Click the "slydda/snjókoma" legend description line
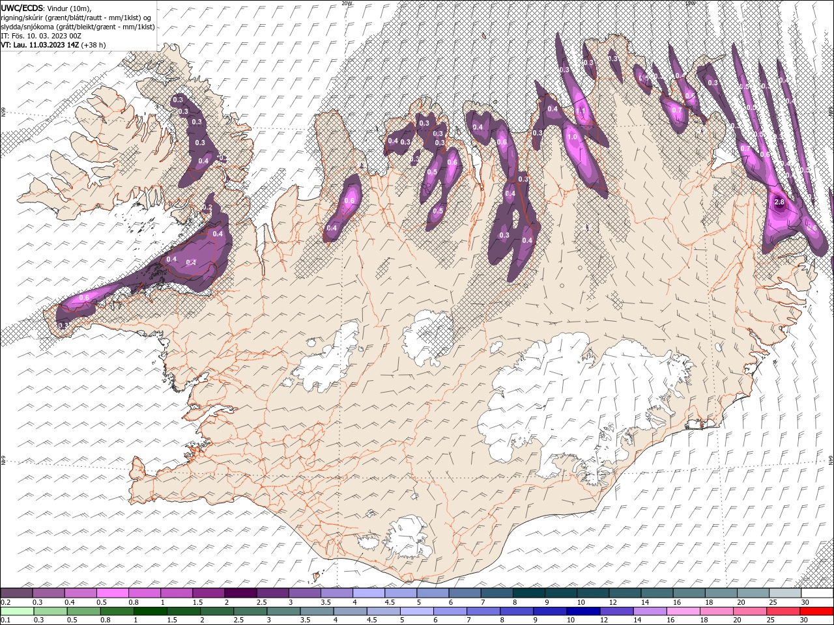This screenshot has width=834, height=625. (78, 27)
